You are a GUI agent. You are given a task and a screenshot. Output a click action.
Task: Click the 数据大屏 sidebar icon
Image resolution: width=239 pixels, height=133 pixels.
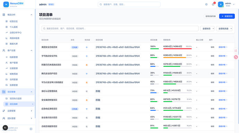[x=7, y=44]
